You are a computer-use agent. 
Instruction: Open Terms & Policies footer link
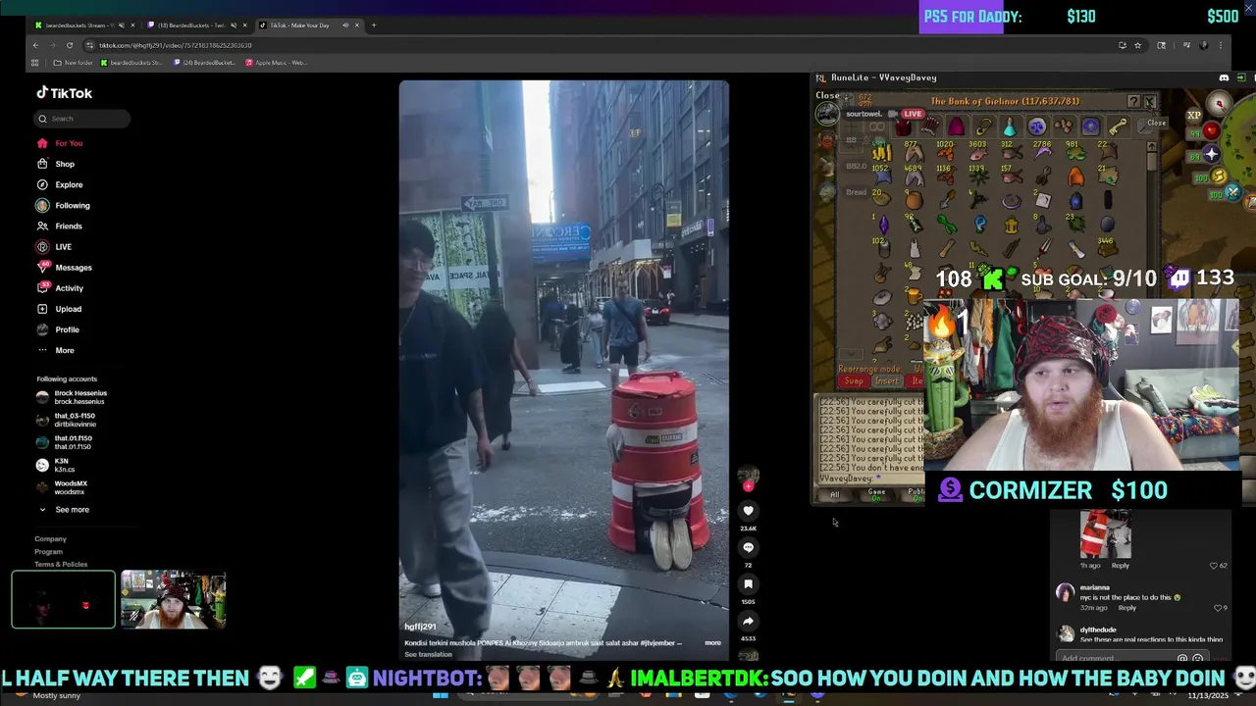(x=61, y=565)
